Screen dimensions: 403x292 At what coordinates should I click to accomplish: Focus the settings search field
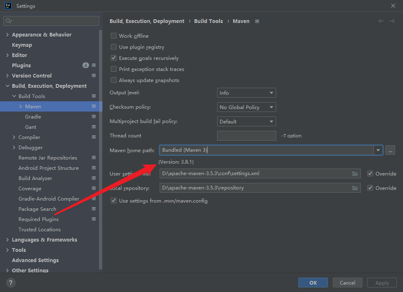[51, 21]
